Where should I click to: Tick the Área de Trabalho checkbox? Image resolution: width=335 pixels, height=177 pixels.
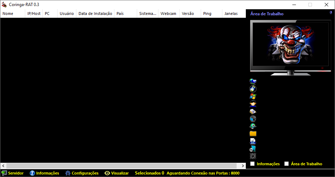pyautogui.click(x=287, y=164)
